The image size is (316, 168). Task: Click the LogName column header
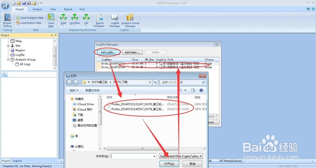(107, 60)
